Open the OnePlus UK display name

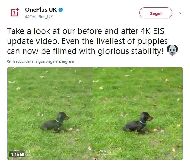[x=41, y=10]
